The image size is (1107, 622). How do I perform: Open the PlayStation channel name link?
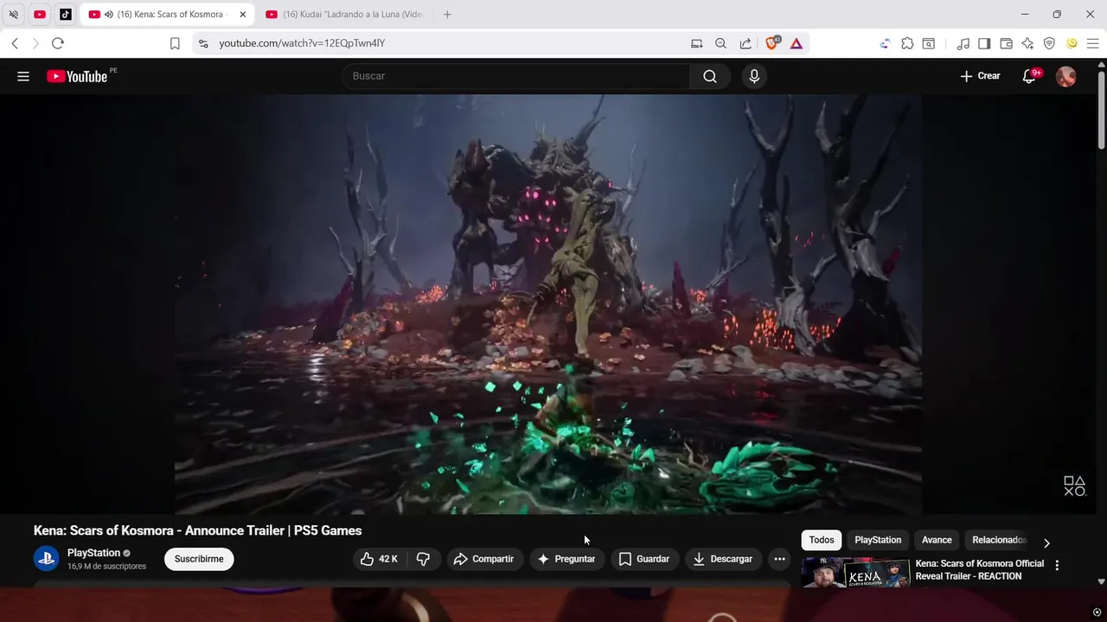coord(93,553)
